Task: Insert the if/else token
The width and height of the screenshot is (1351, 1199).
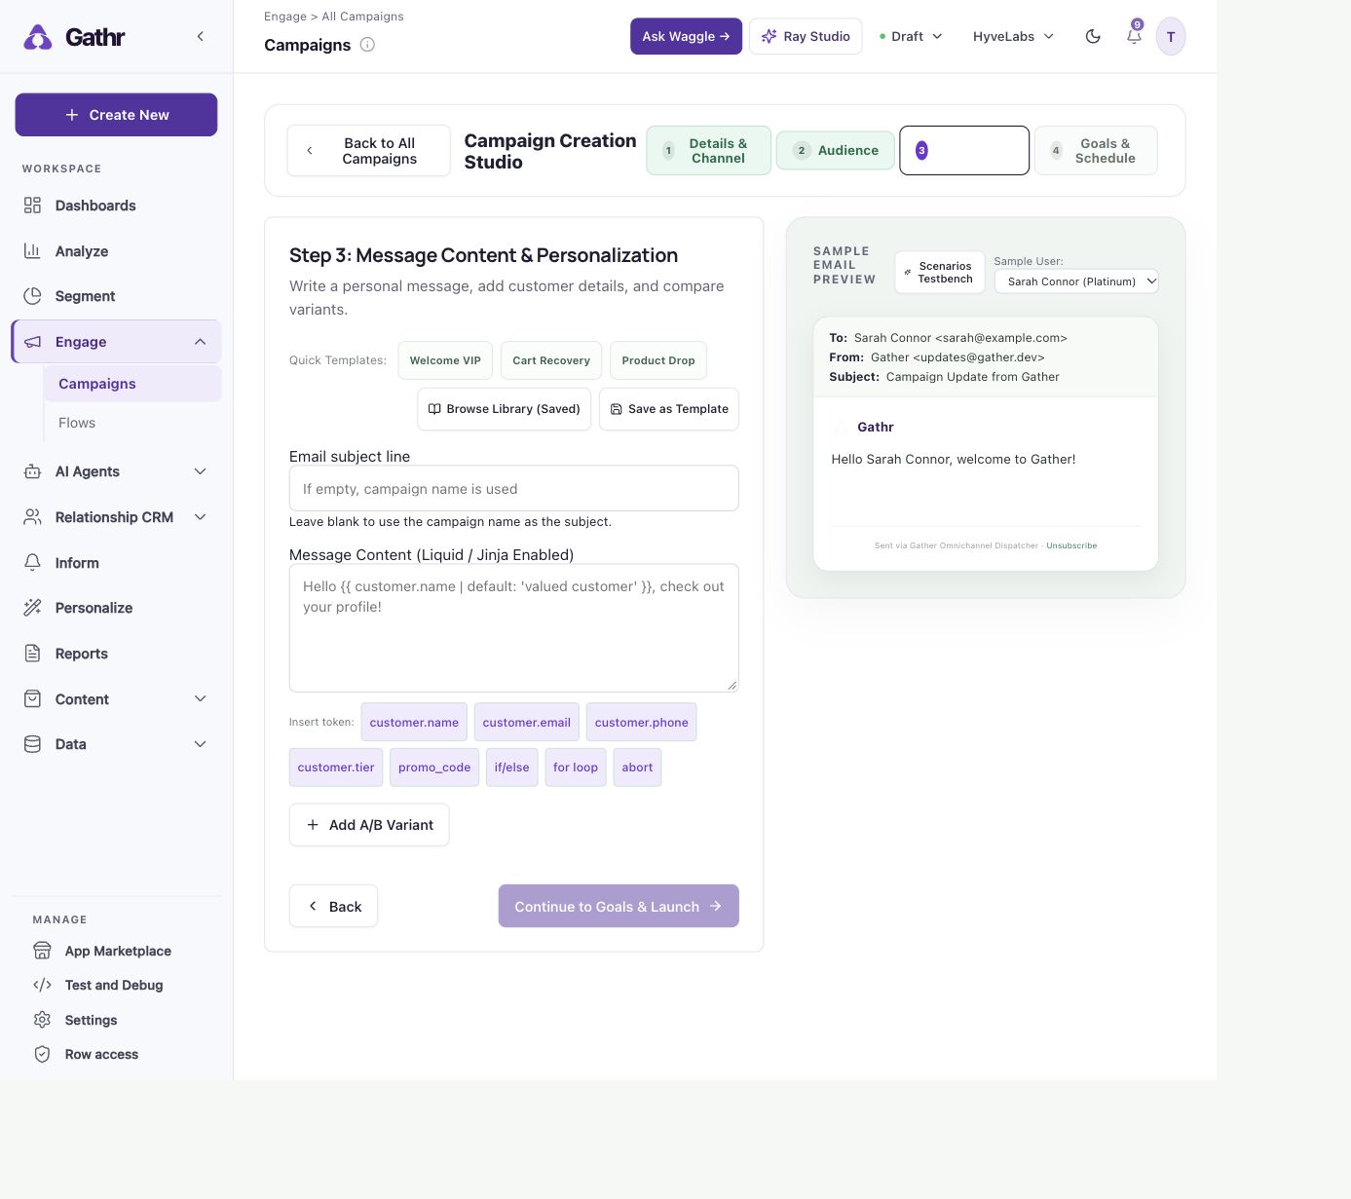Action: click(512, 768)
